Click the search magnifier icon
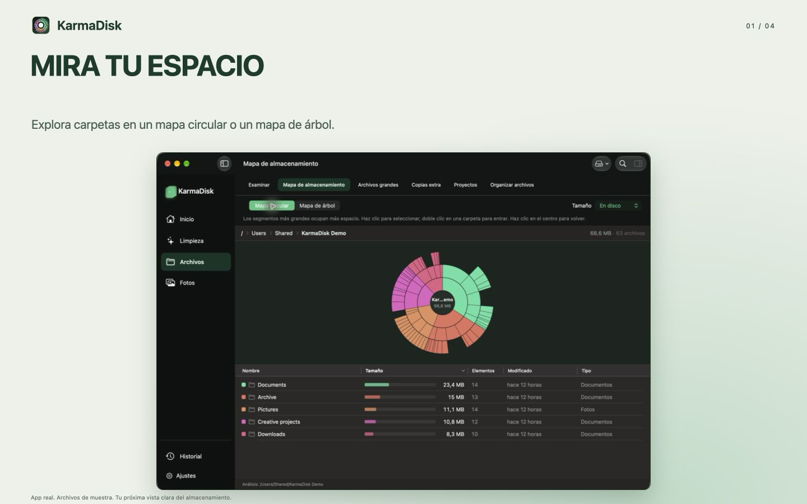Image resolution: width=807 pixels, height=504 pixels. coord(623,164)
